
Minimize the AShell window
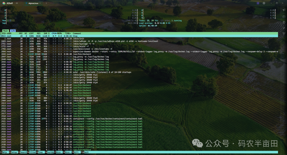pyautogui.click(x=271, y=3)
